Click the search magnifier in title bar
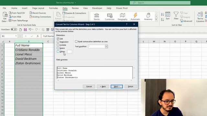This screenshot has width=207, height=116. pyautogui.click(x=134, y=3)
